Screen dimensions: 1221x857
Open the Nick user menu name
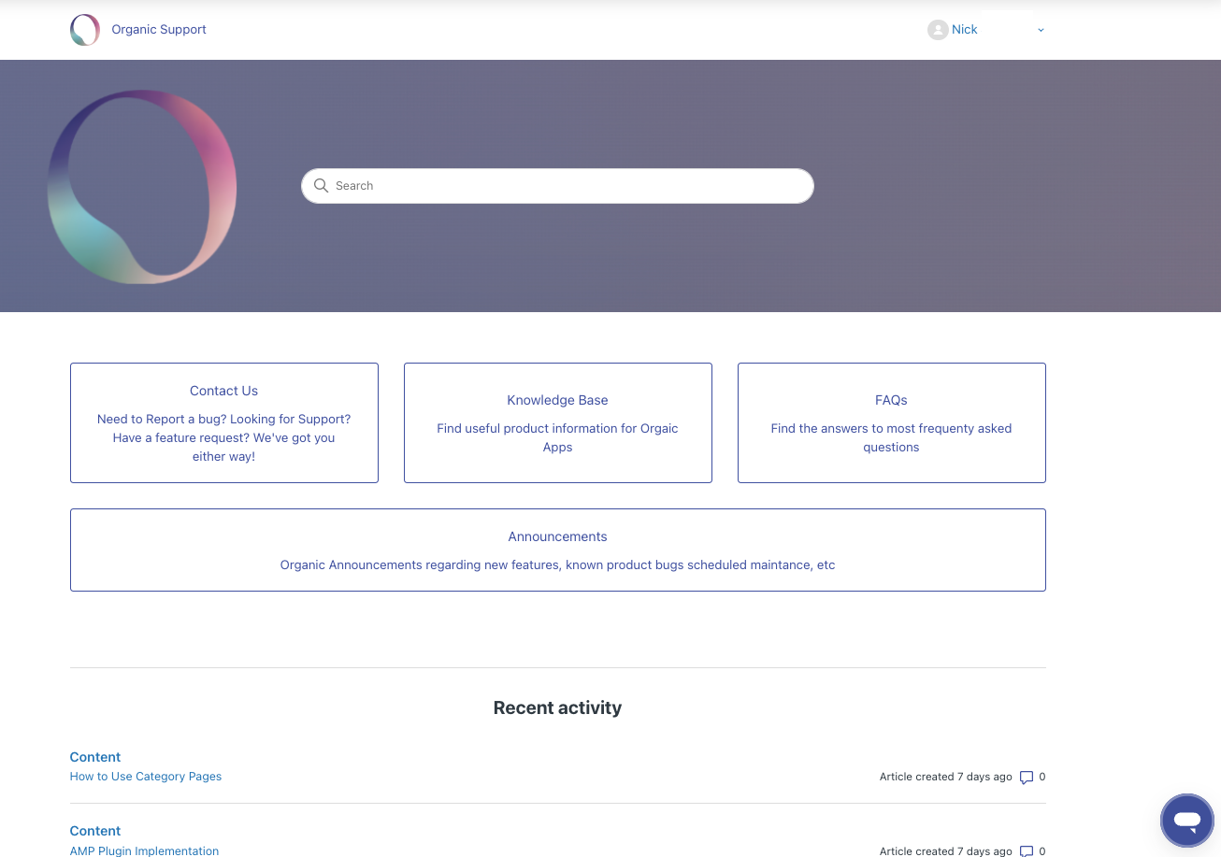tap(964, 30)
